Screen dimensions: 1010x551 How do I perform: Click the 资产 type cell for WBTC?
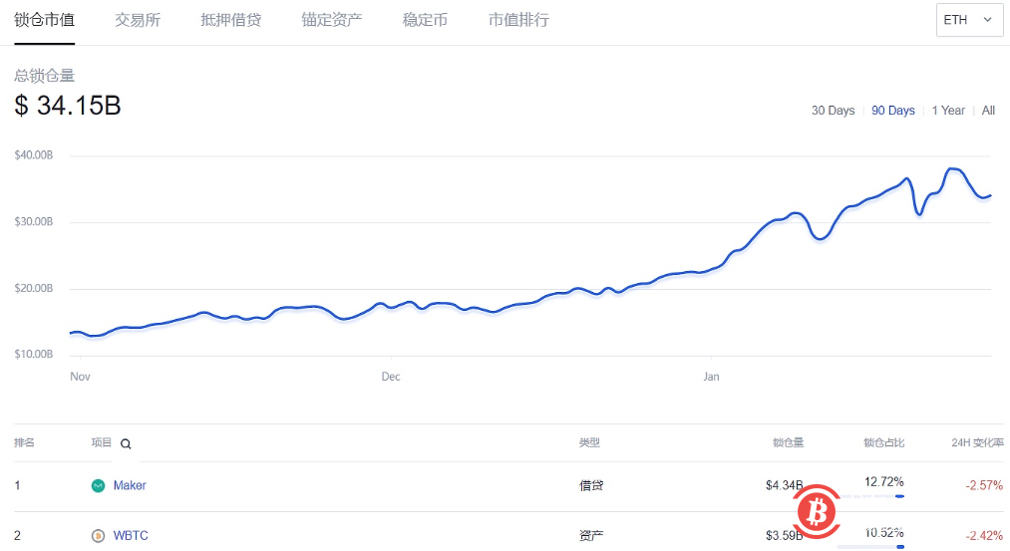[x=591, y=535]
